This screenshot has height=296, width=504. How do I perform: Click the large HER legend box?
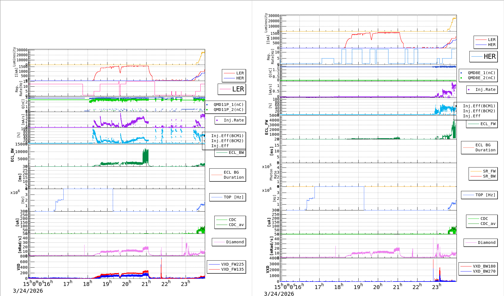coord(483,57)
